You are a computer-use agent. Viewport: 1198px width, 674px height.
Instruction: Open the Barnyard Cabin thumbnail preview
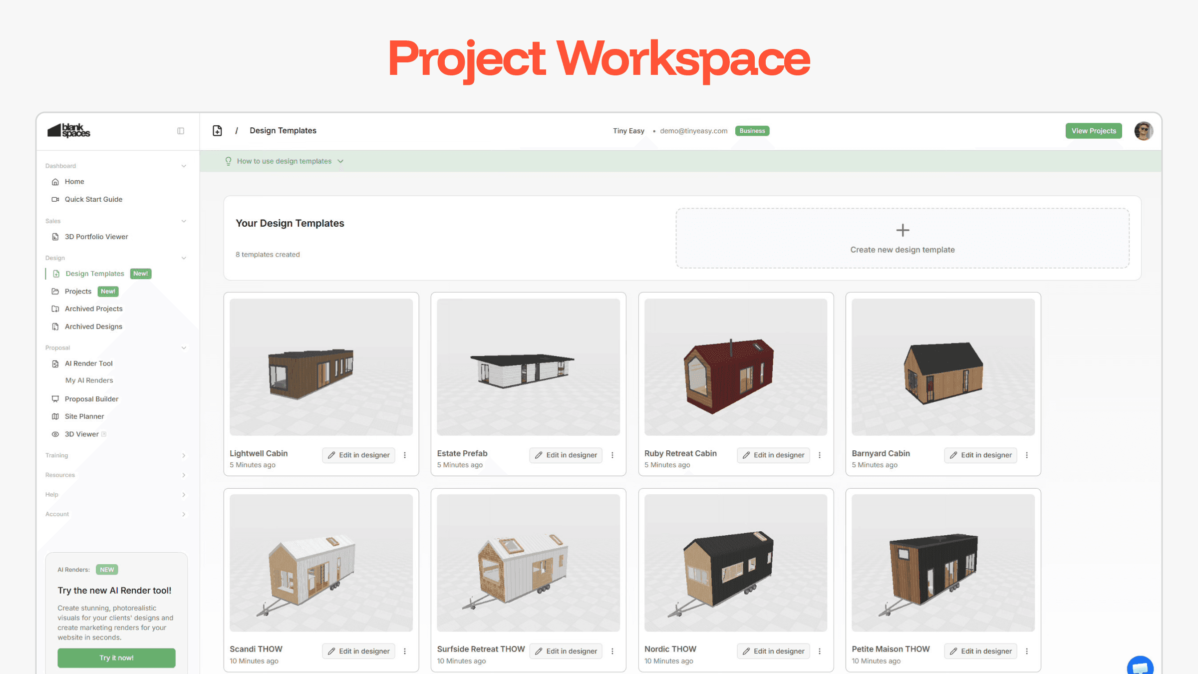943,367
